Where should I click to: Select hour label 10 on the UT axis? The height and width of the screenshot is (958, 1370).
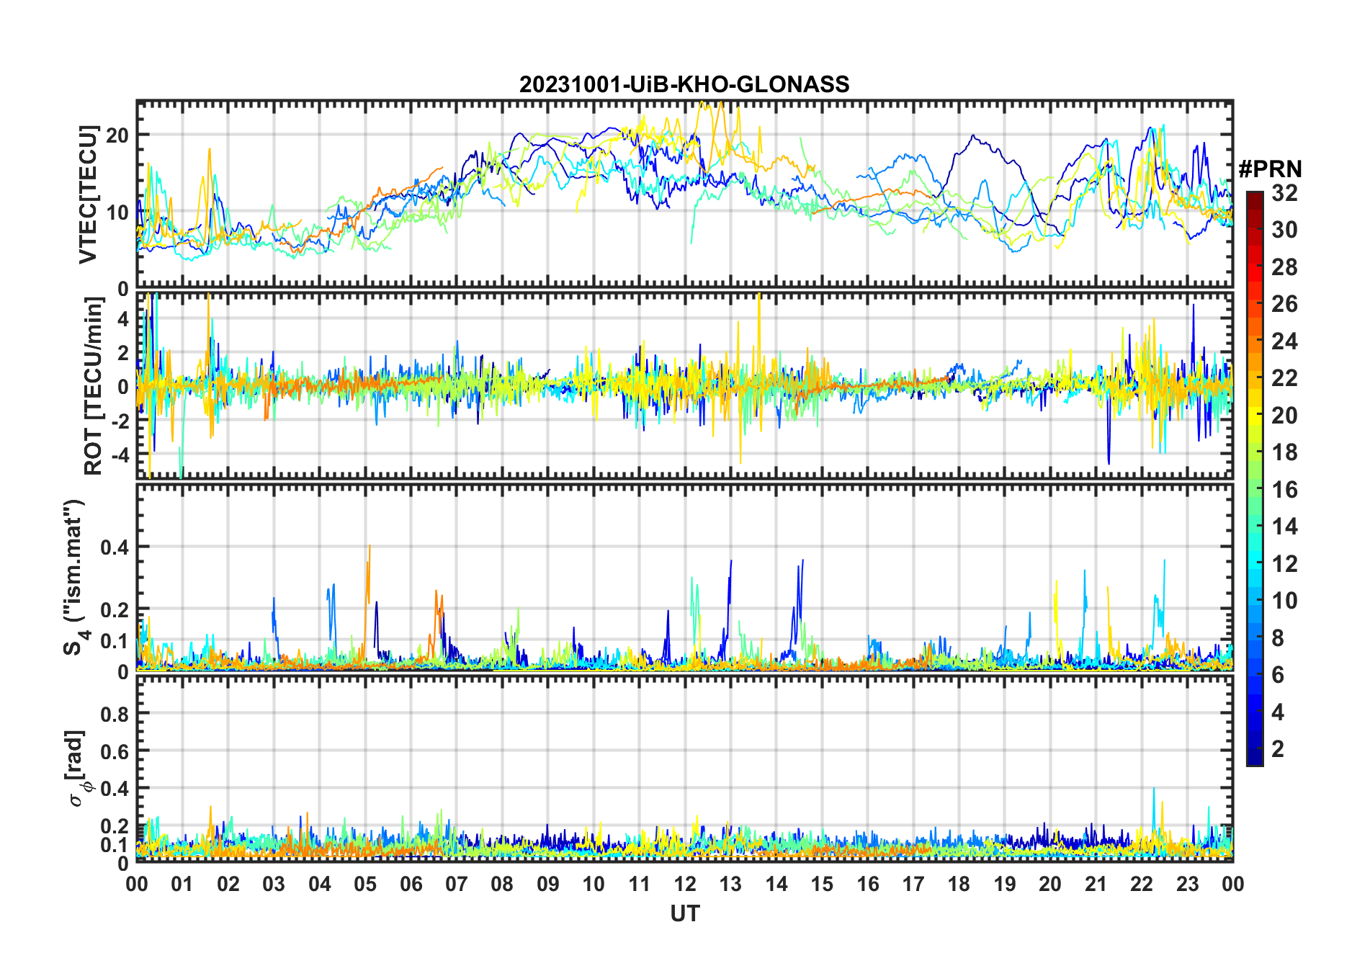(x=594, y=885)
